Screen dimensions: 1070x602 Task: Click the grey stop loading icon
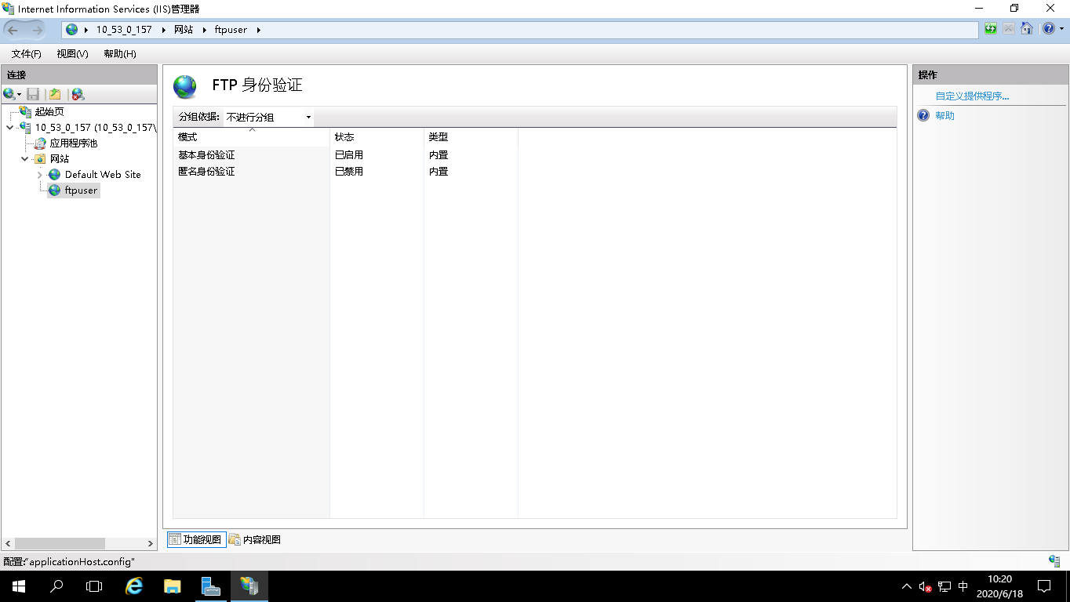tap(1008, 29)
